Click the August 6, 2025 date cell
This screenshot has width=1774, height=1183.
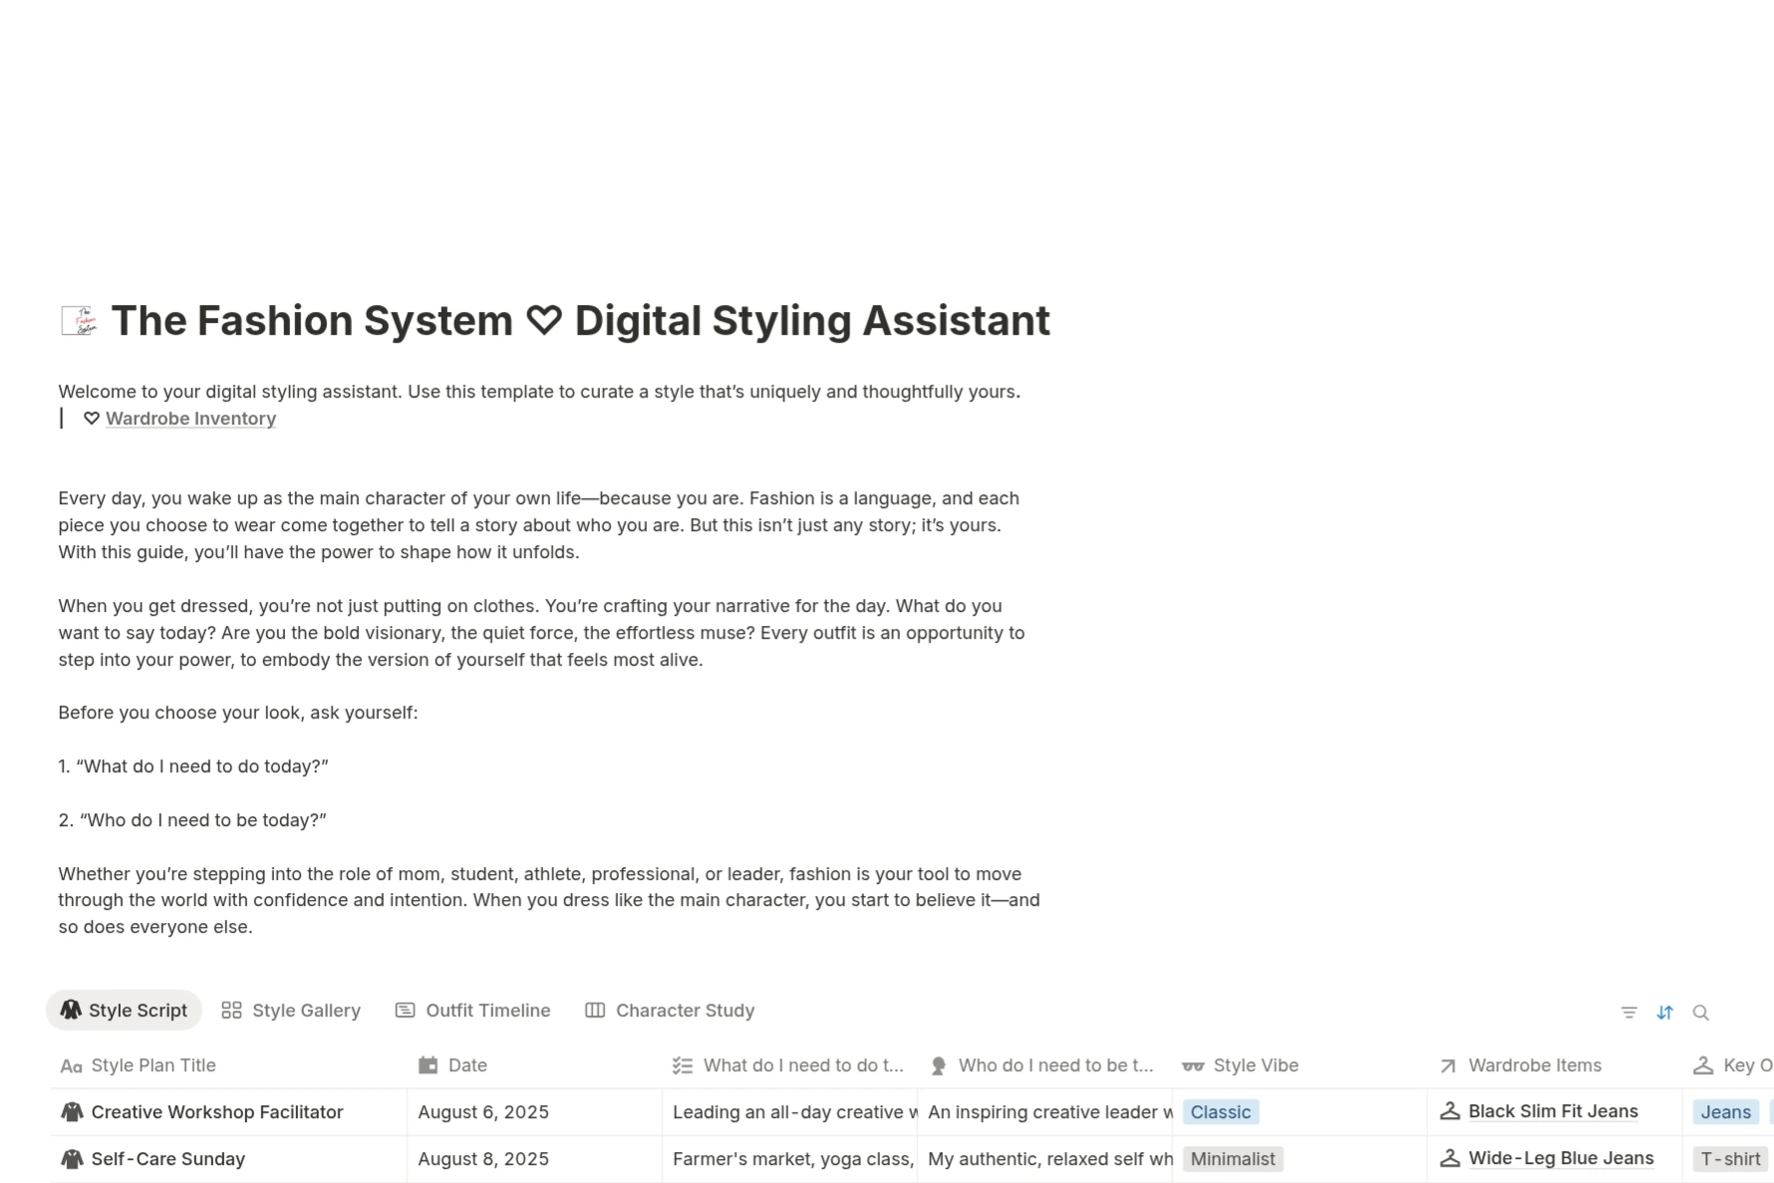(x=483, y=1112)
